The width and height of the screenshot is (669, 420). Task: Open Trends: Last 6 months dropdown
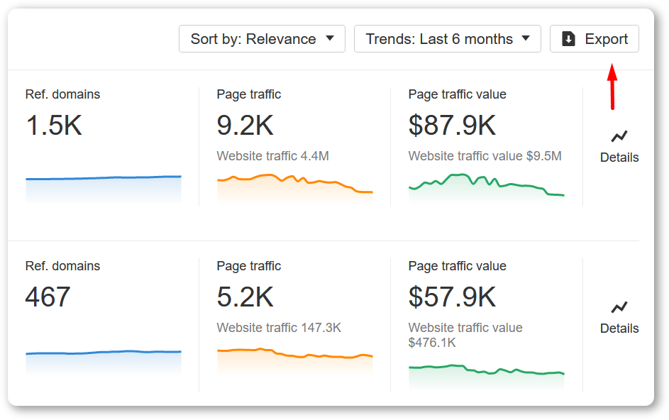(x=448, y=39)
